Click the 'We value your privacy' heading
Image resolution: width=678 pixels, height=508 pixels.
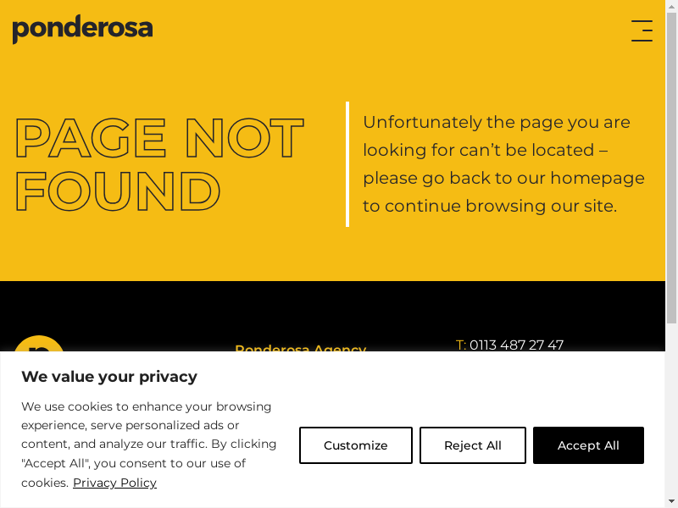109,377
